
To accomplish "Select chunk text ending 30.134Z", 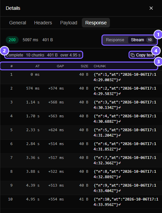I will coord(125,105).
